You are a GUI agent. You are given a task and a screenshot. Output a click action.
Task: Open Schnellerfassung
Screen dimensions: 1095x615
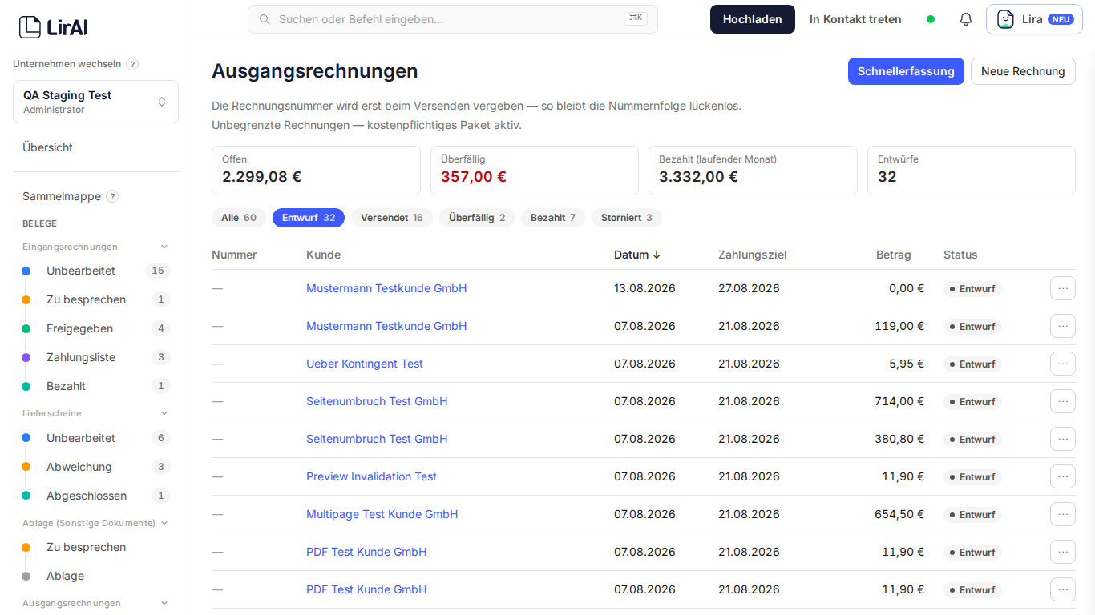(x=906, y=71)
